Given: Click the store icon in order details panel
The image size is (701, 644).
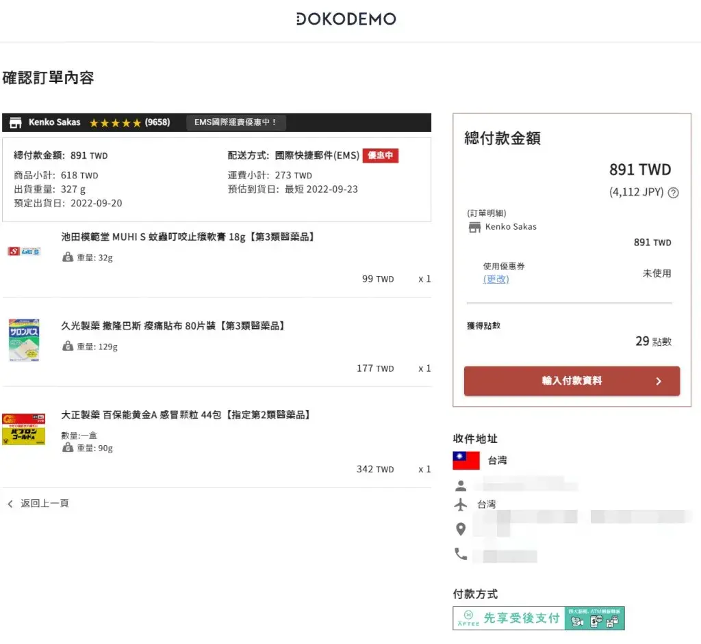Looking at the screenshot, I should [474, 228].
